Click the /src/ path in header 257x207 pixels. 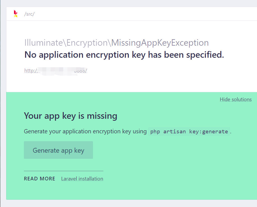coord(29,14)
